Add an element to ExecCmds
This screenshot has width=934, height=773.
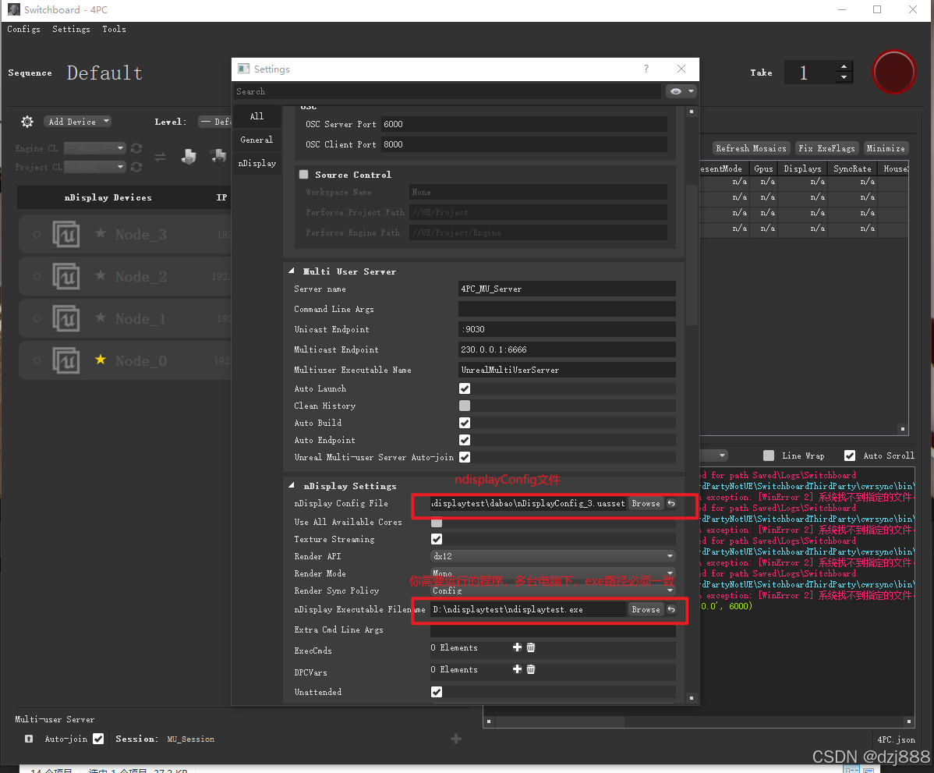pos(517,647)
